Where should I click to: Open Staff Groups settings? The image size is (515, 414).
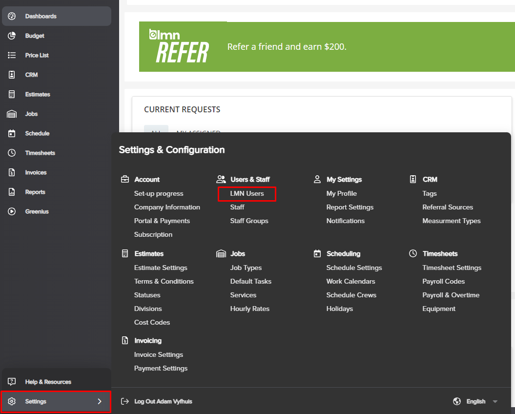coord(249,221)
